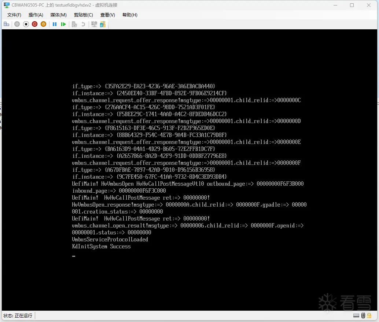
Task: Turn off the VM with the black stop icon
Action: (26, 24)
